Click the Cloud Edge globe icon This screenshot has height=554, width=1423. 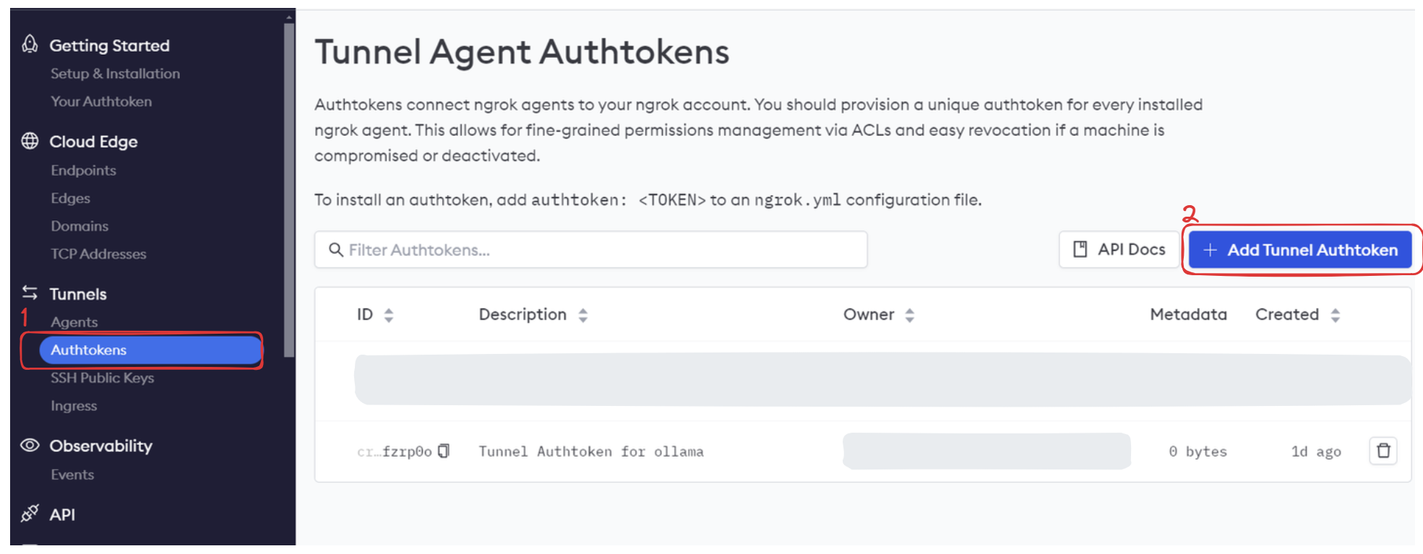30,141
